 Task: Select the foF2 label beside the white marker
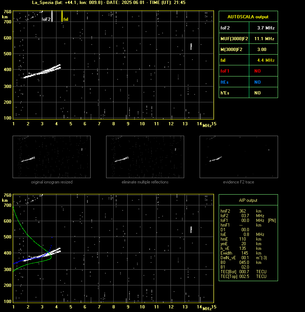[x=46, y=19]
